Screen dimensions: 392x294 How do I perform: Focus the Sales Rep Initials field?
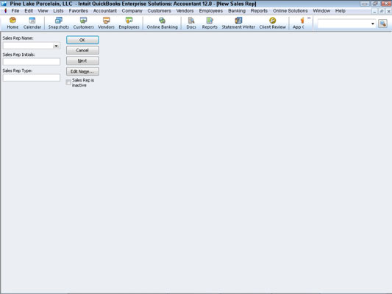[31, 62]
